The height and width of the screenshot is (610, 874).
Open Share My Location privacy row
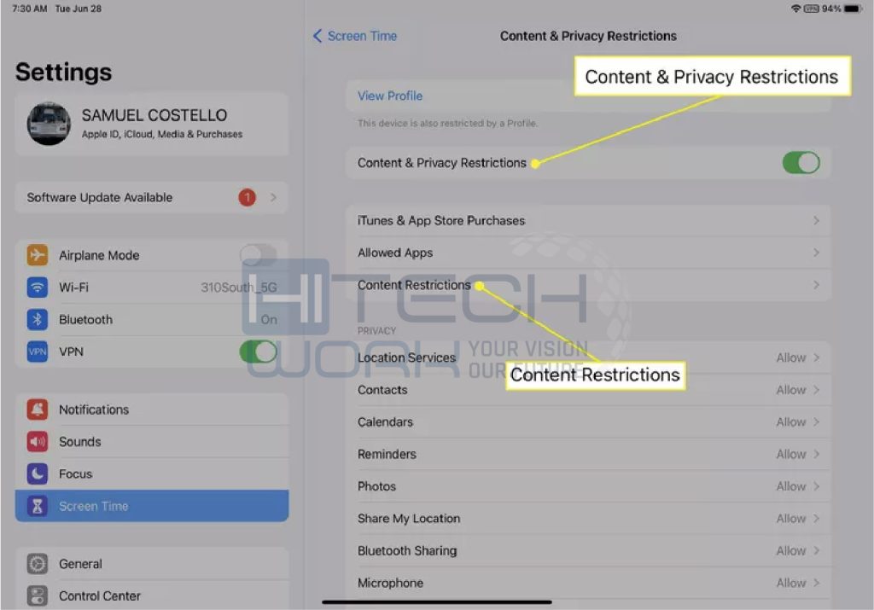[588, 519]
